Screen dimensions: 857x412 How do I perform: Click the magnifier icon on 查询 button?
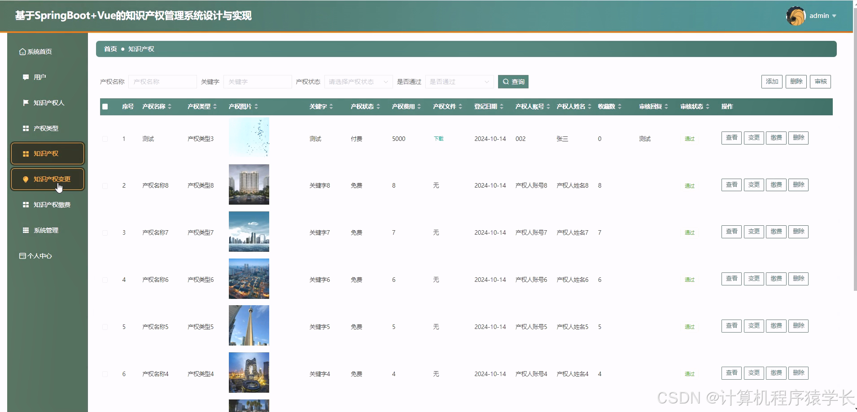pyautogui.click(x=505, y=81)
